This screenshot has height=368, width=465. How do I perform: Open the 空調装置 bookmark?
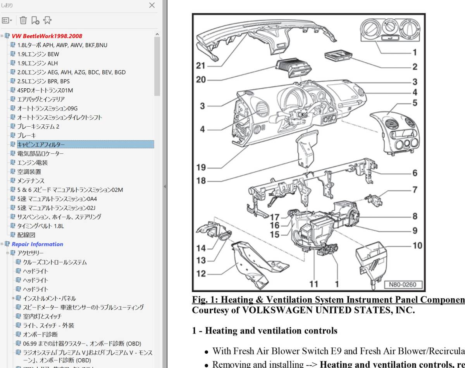pyautogui.click(x=29, y=172)
